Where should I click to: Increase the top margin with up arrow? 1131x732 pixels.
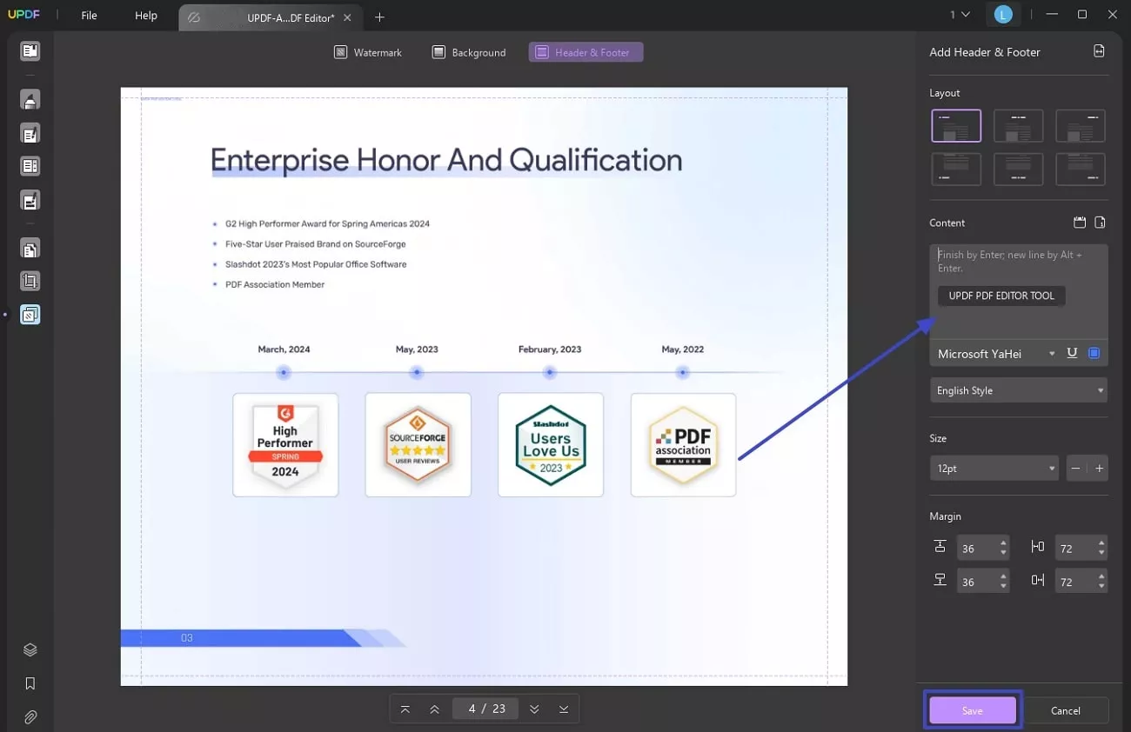pyautogui.click(x=1004, y=542)
